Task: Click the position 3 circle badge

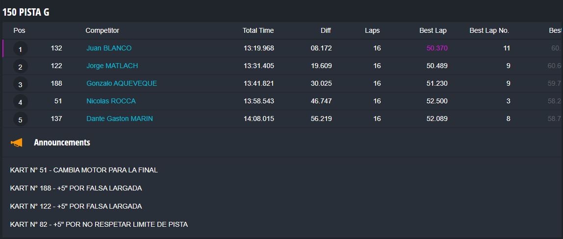Action: 21,84
